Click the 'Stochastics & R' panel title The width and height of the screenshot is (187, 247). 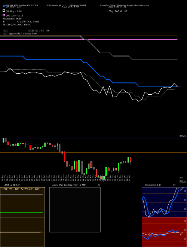[153, 185]
